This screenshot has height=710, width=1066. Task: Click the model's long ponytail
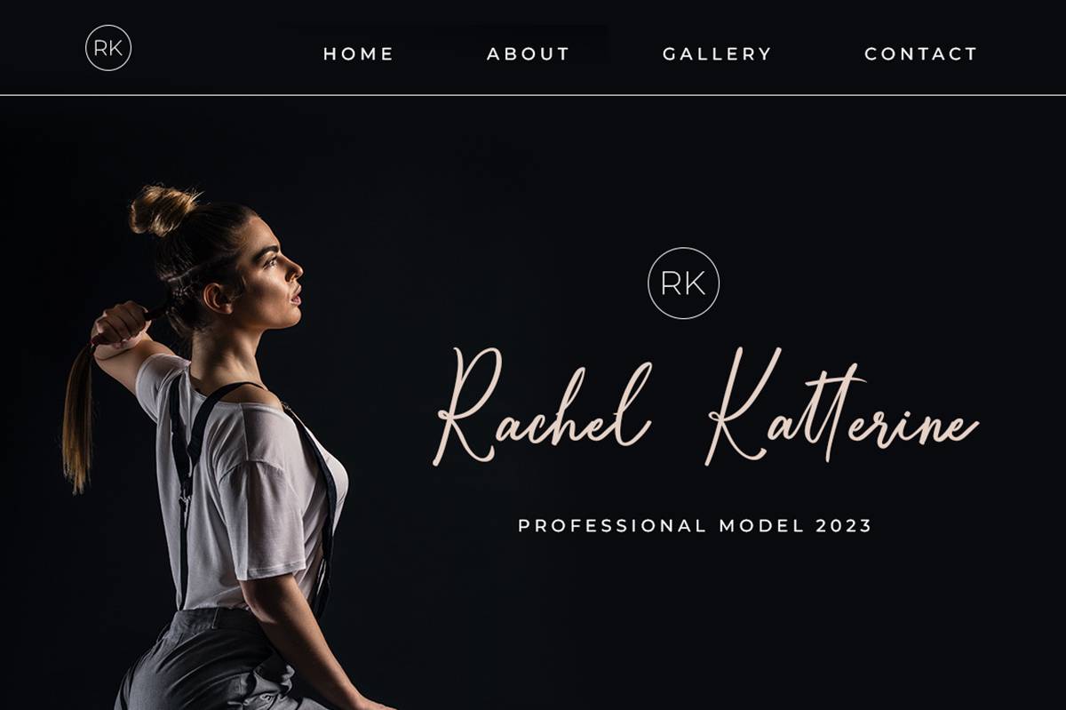78,416
